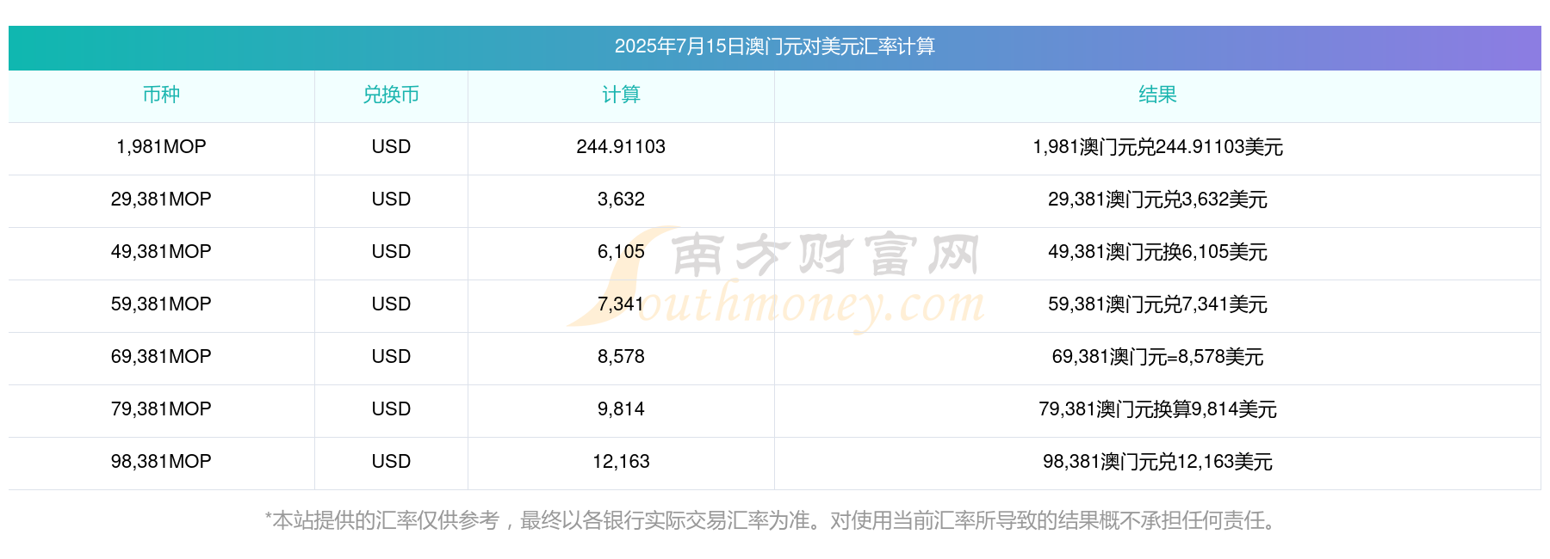The image size is (1550, 559).
Task: Click the cell 49,381MOP
Action: 161,252
